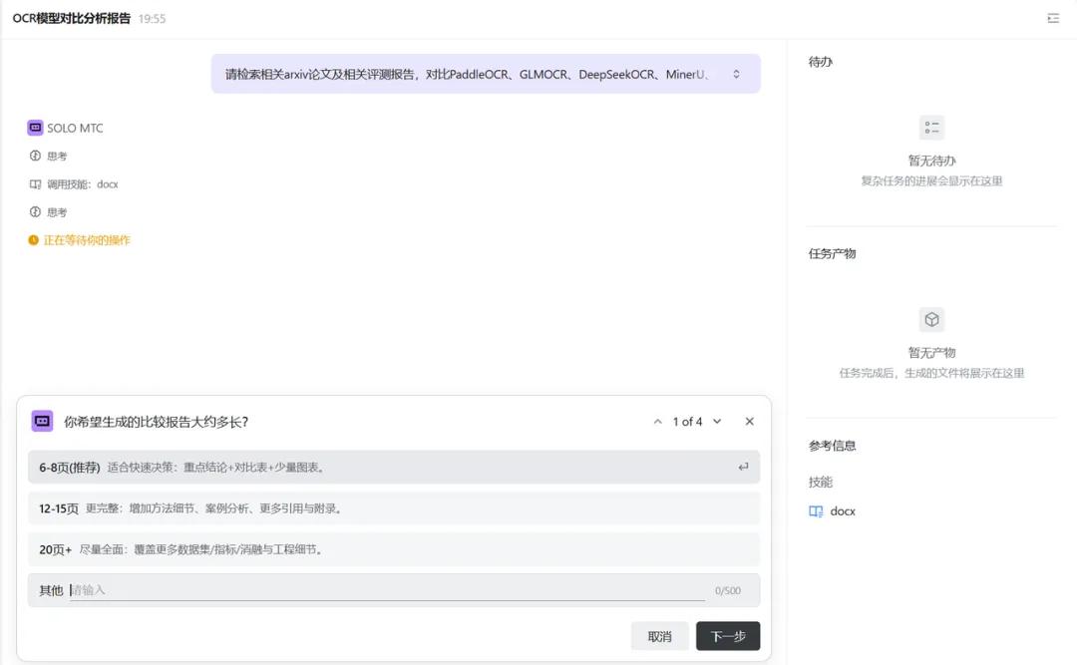
Task: Click the 暂无产物 placeholder text
Action: [931, 352]
